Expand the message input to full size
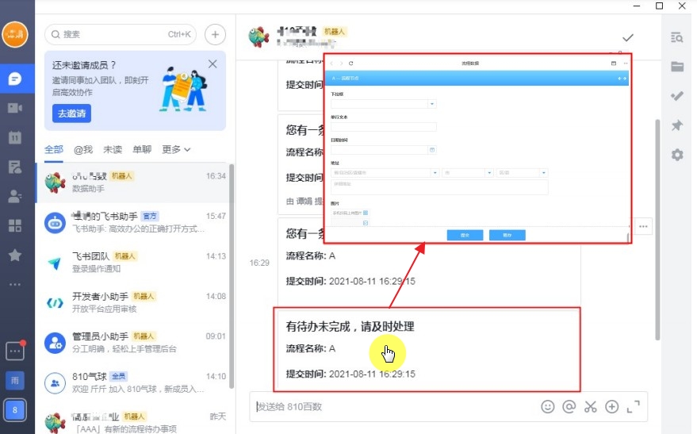This screenshot has height=434, width=697. [x=633, y=406]
